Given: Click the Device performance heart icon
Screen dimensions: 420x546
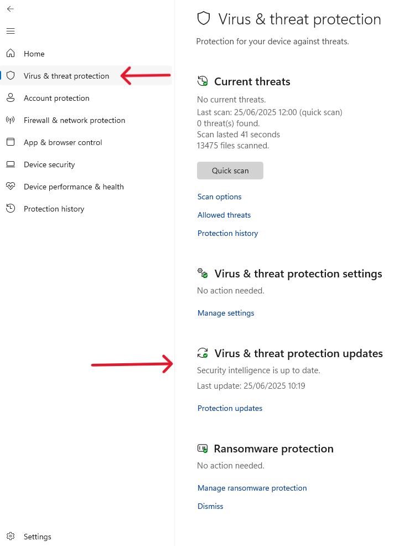Looking at the screenshot, I should coord(11,187).
